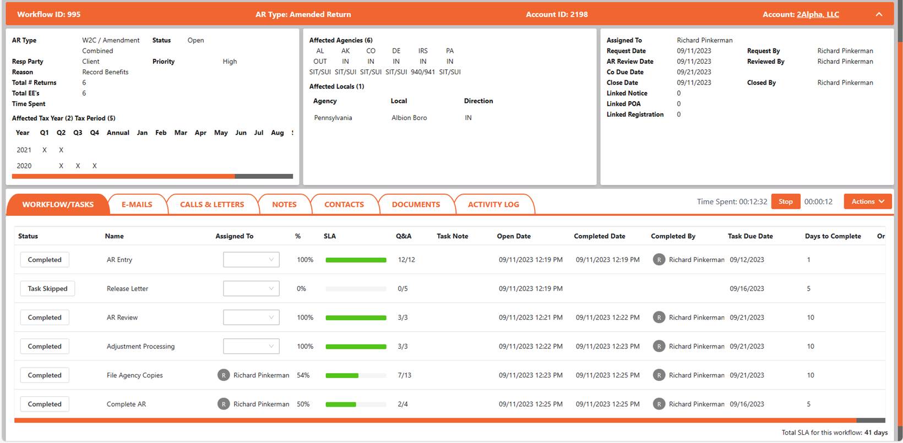Click SLA progress bar for File Agency Copies

point(356,375)
